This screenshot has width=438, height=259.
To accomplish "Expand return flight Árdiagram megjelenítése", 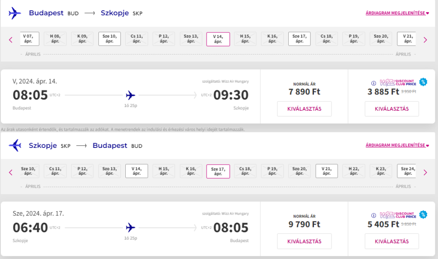I will pyautogui.click(x=397, y=145).
